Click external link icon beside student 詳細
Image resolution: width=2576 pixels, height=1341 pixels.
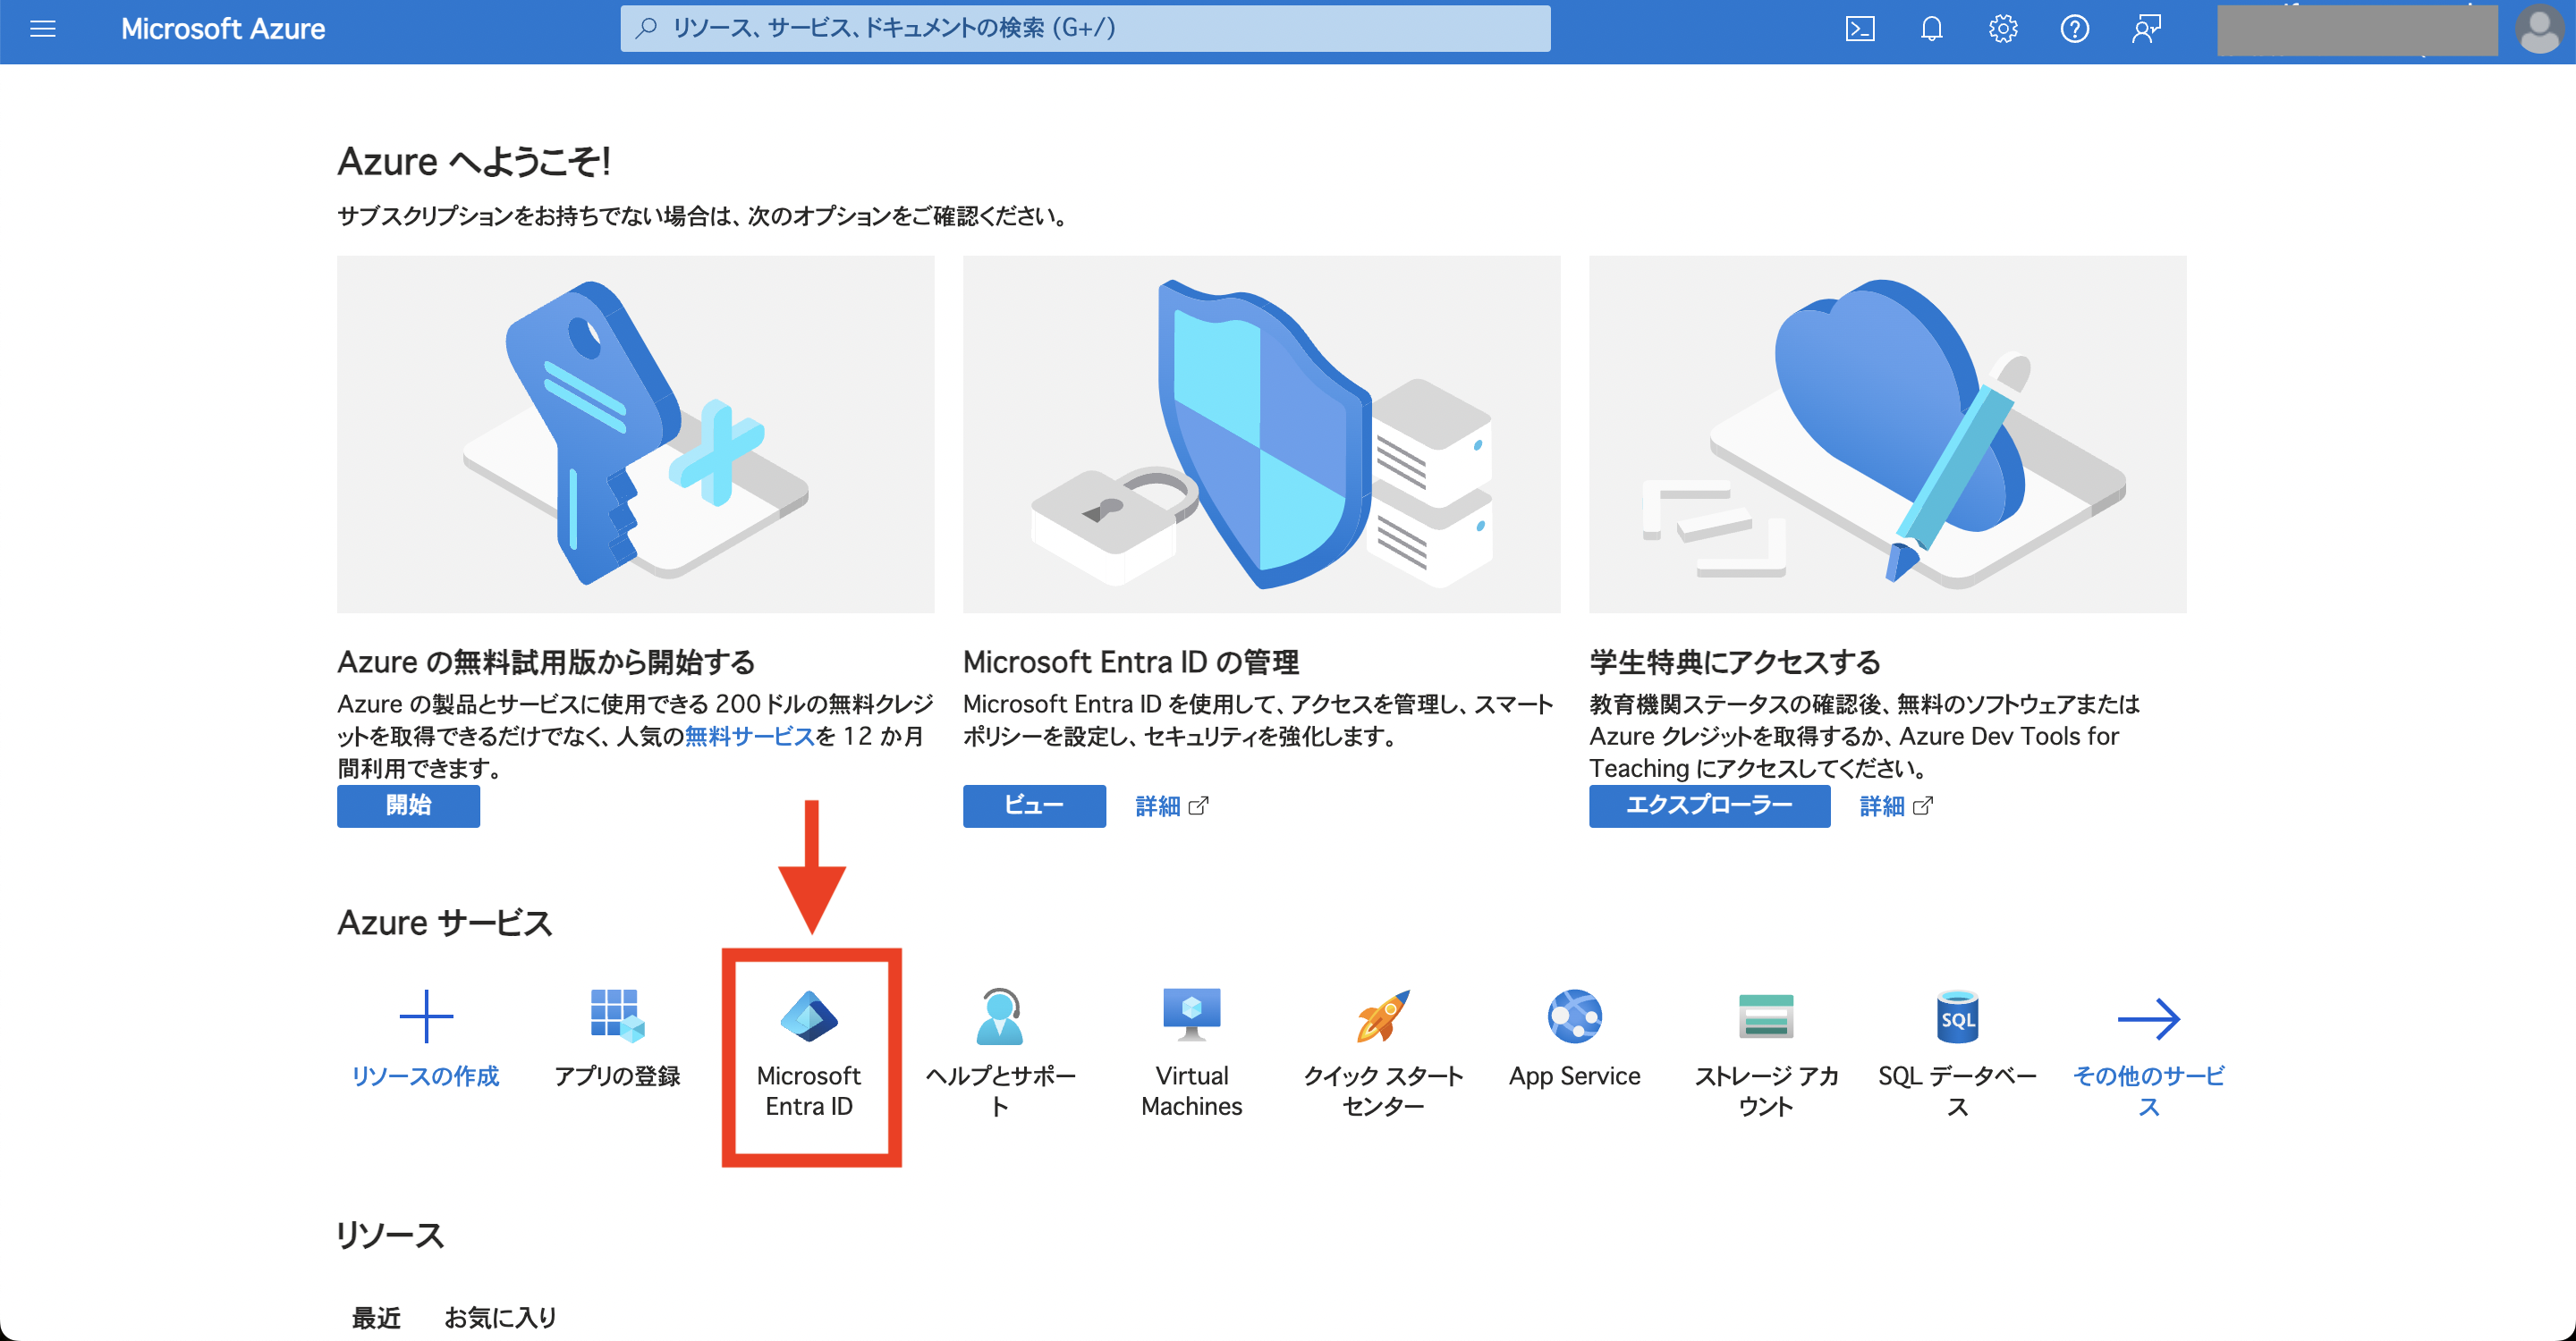pos(1922,805)
